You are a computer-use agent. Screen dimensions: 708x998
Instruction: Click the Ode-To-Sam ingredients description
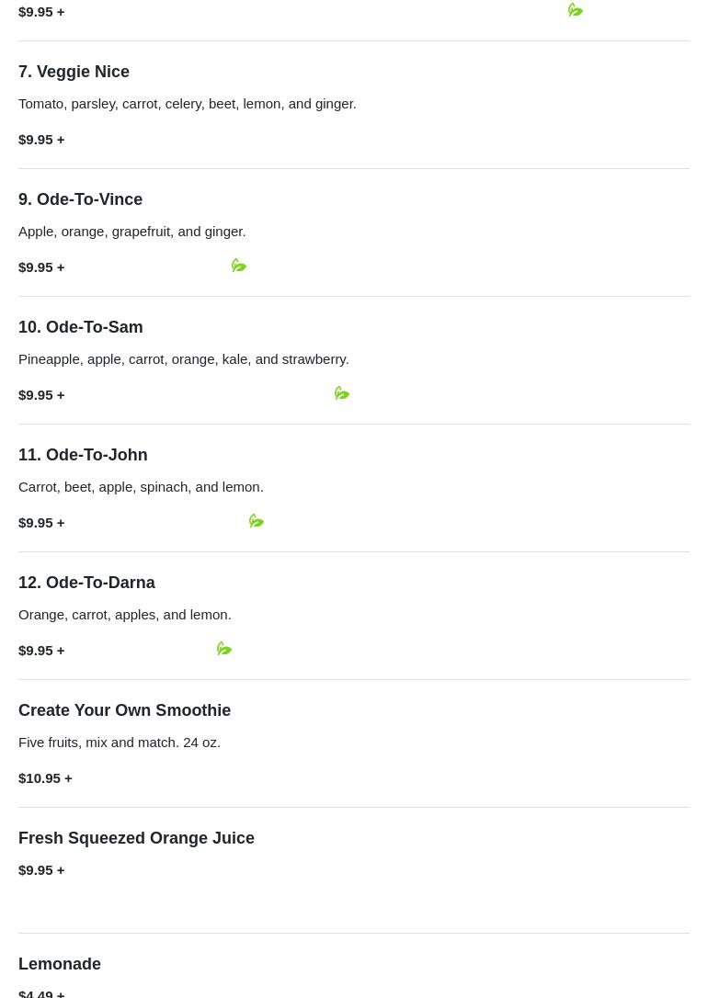(x=183, y=359)
